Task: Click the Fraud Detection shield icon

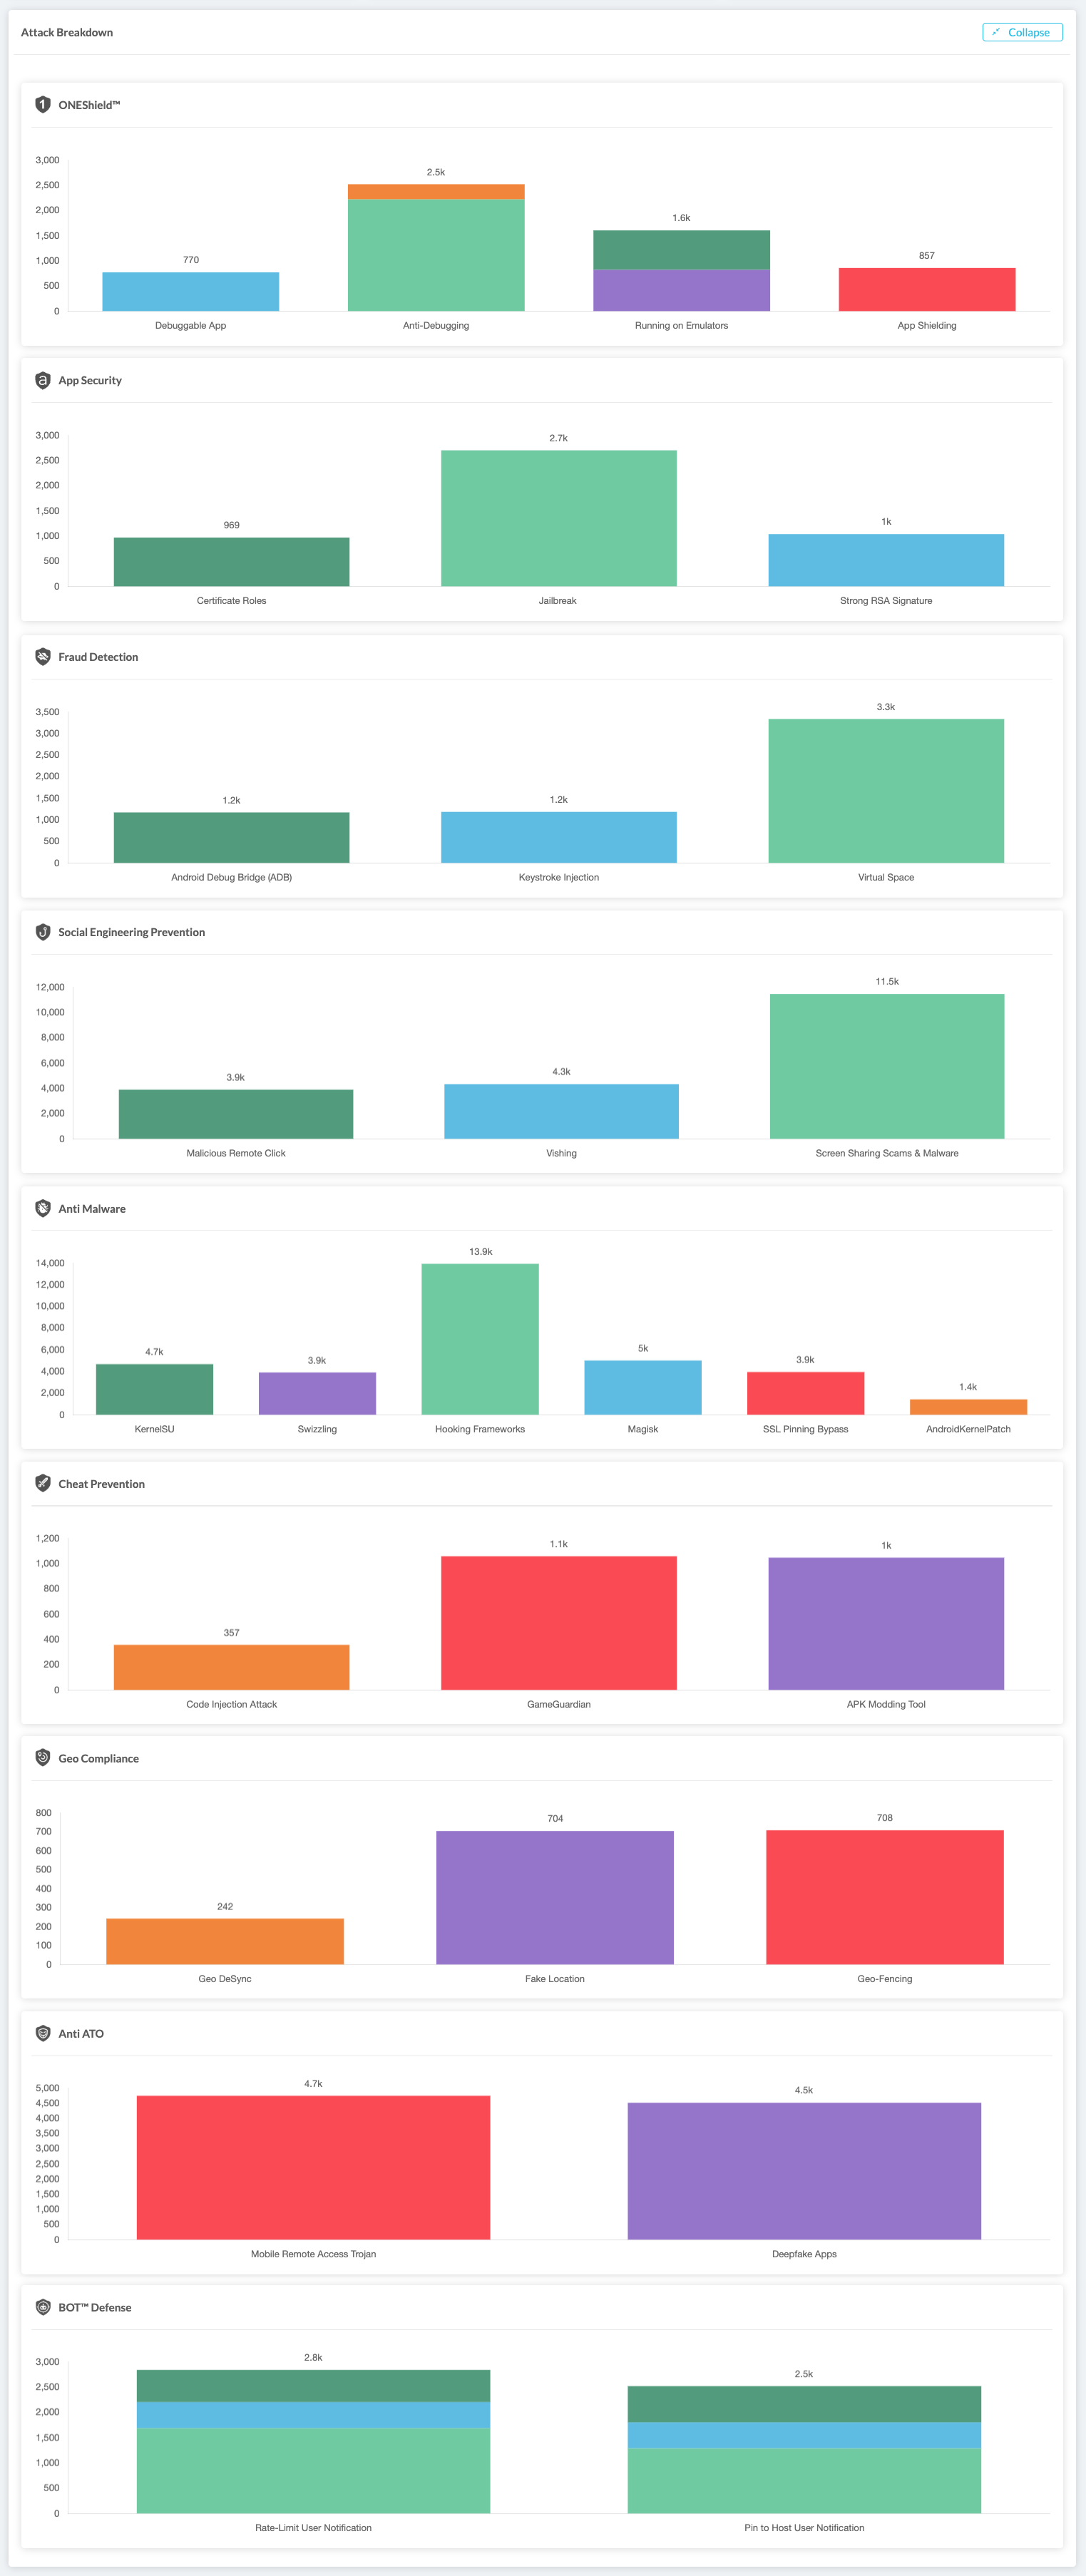Action: (43, 657)
